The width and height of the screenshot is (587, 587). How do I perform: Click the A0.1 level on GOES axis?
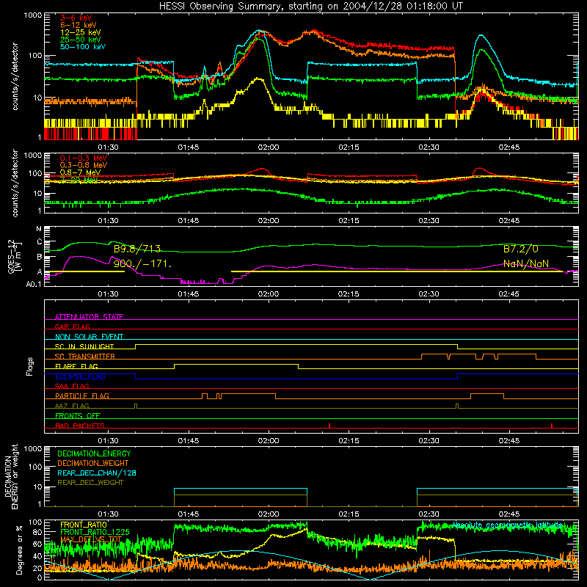[34, 284]
